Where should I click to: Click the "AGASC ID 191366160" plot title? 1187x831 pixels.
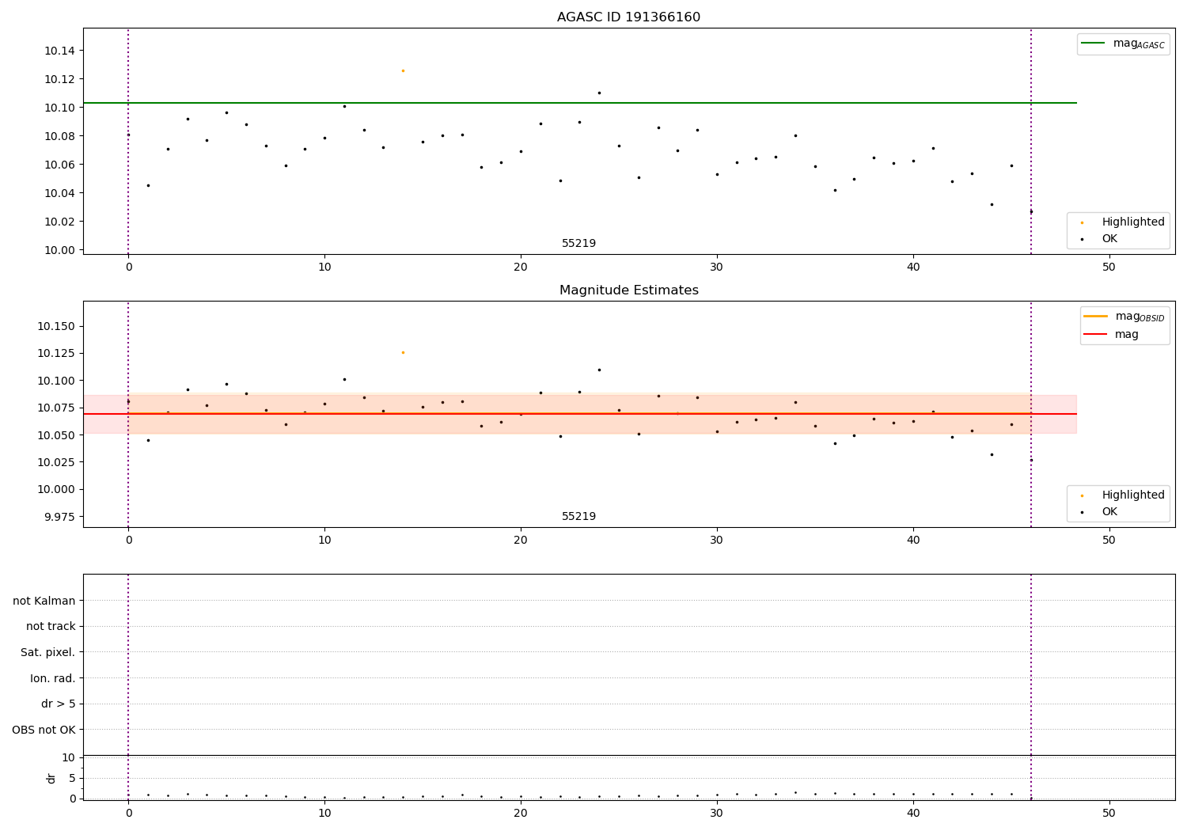click(628, 17)
